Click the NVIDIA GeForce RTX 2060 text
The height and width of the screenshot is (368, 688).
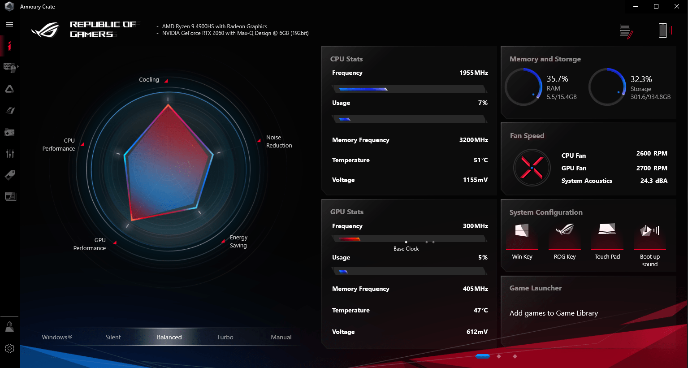(235, 33)
